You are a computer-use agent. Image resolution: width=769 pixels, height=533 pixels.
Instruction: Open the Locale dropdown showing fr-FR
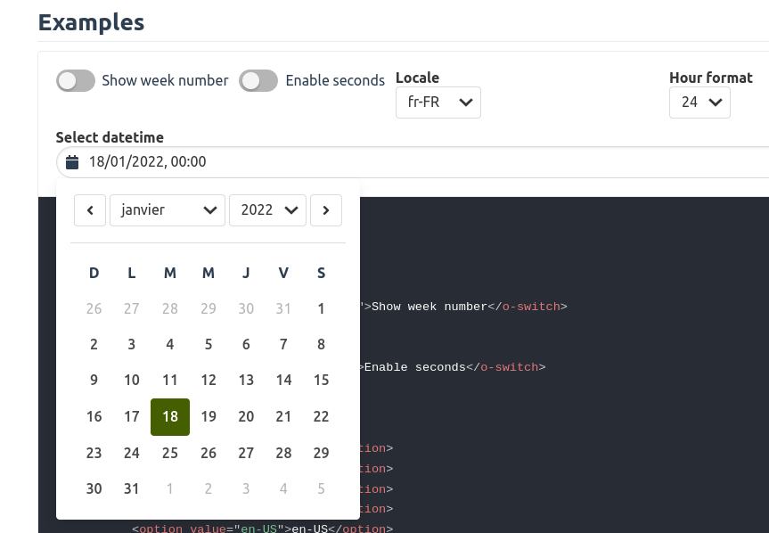pyautogui.click(x=438, y=102)
